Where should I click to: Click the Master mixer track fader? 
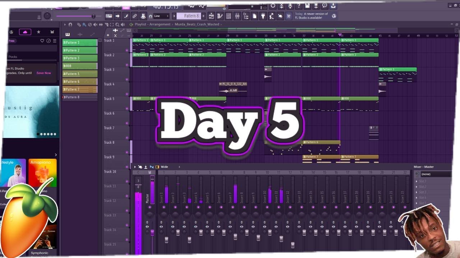pyautogui.click(x=152, y=233)
